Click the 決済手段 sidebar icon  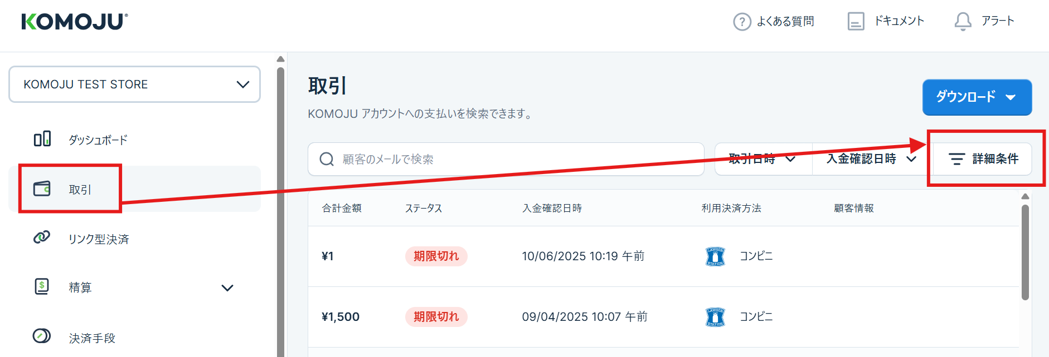[42, 336]
